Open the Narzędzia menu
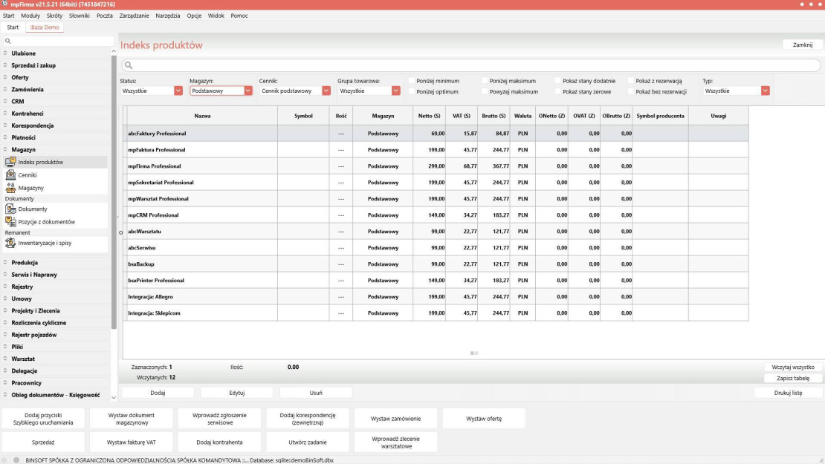825x464 pixels. point(168,16)
